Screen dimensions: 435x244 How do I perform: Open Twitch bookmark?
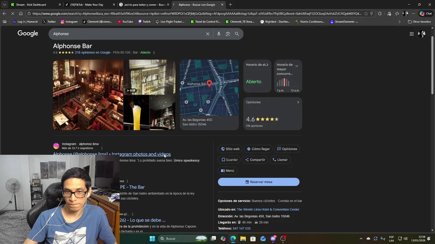point(144,22)
